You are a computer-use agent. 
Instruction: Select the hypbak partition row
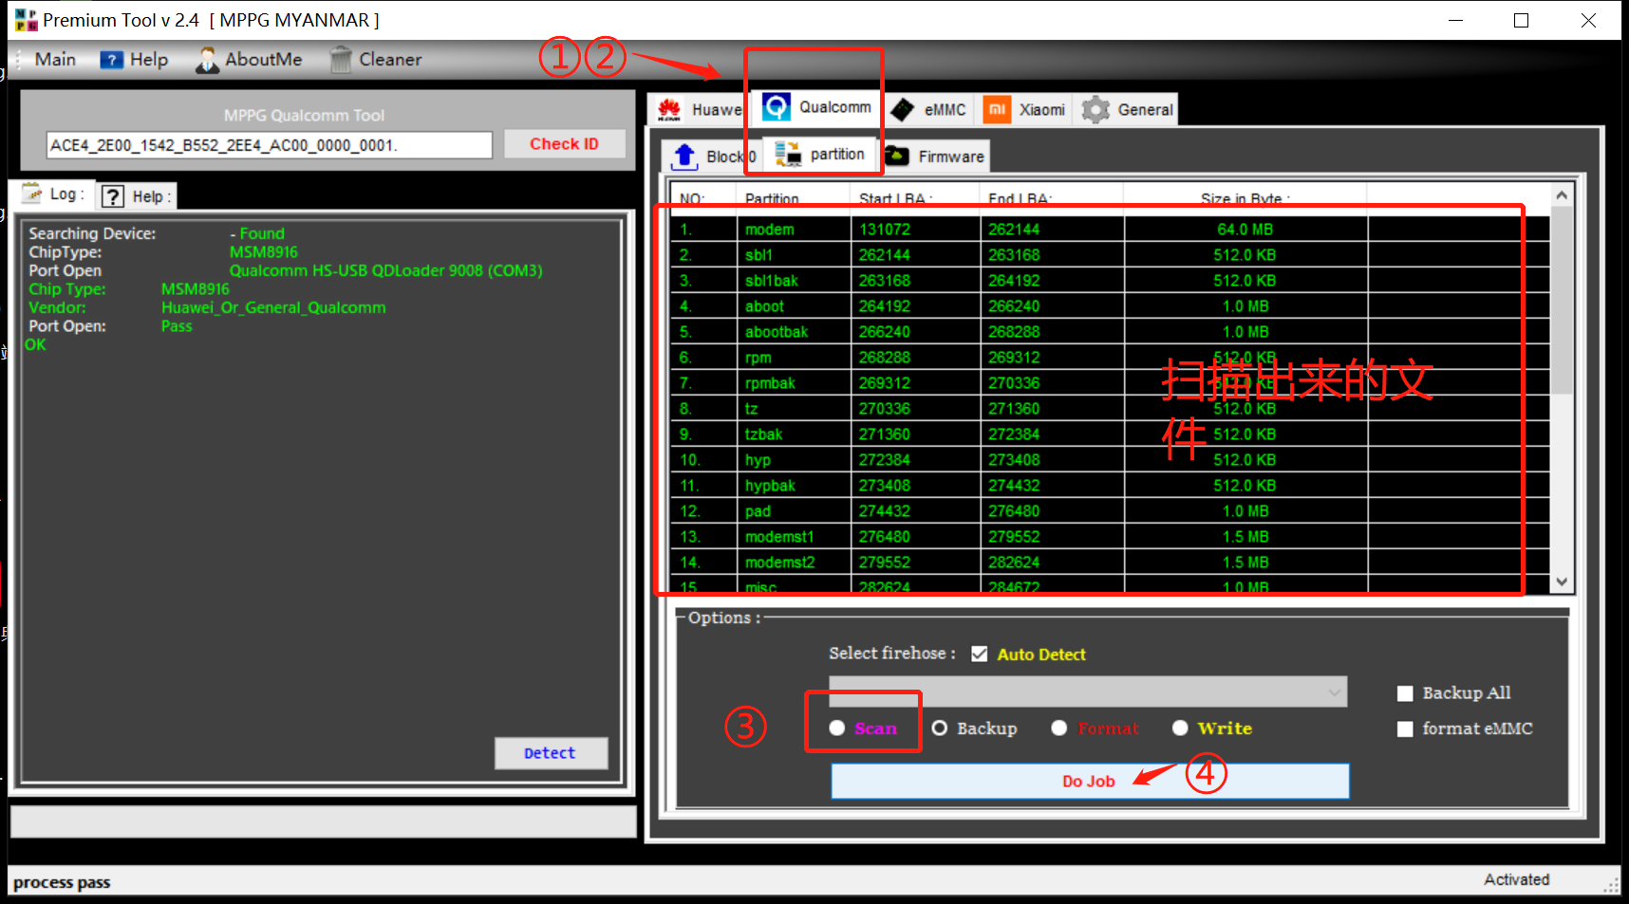click(x=1110, y=486)
